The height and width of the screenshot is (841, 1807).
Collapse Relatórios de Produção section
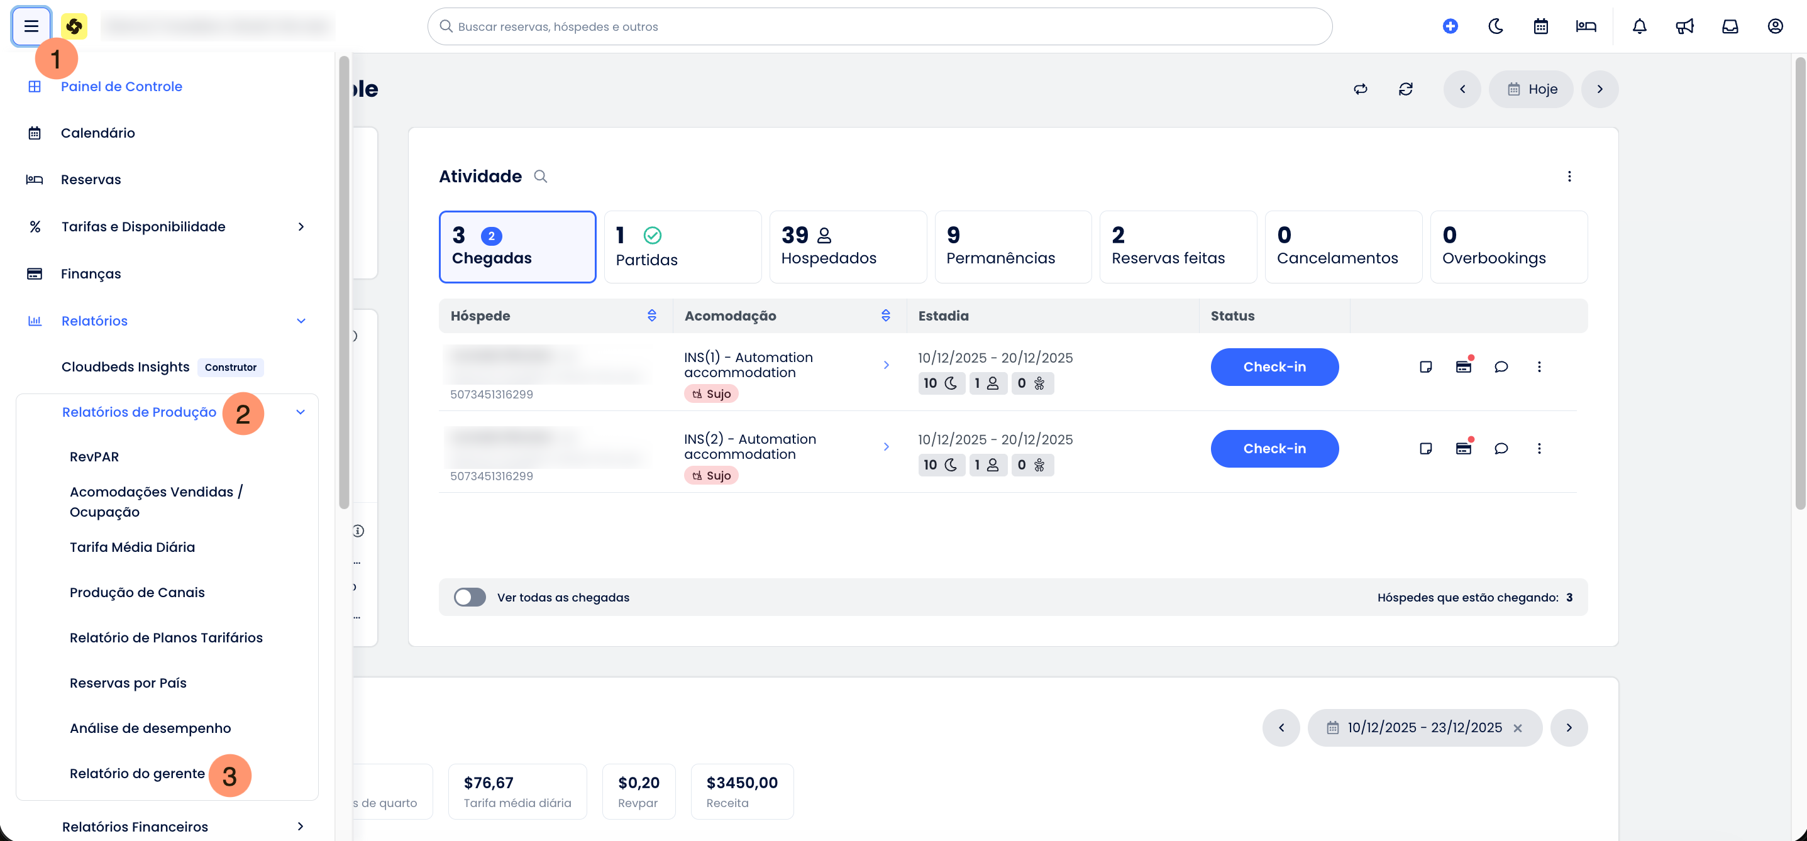pos(301,412)
